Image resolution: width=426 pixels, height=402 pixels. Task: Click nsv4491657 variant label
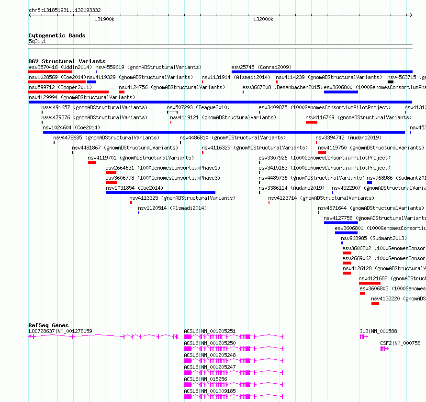pos(94,107)
